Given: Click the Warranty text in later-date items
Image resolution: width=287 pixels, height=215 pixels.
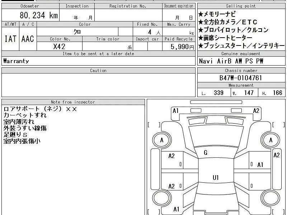Looking at the screenshot, I should pyautogui.click(x=16, y=61).
